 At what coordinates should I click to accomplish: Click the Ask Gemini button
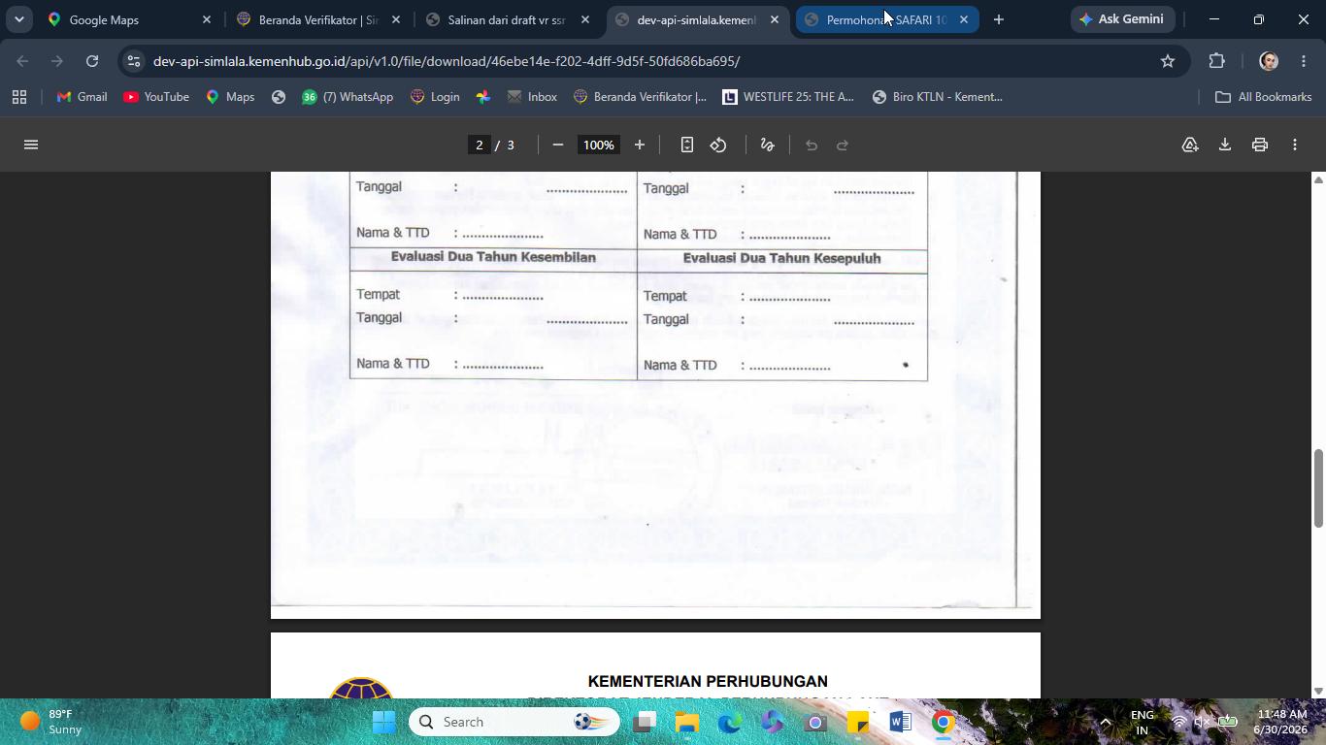point(1122,19)
